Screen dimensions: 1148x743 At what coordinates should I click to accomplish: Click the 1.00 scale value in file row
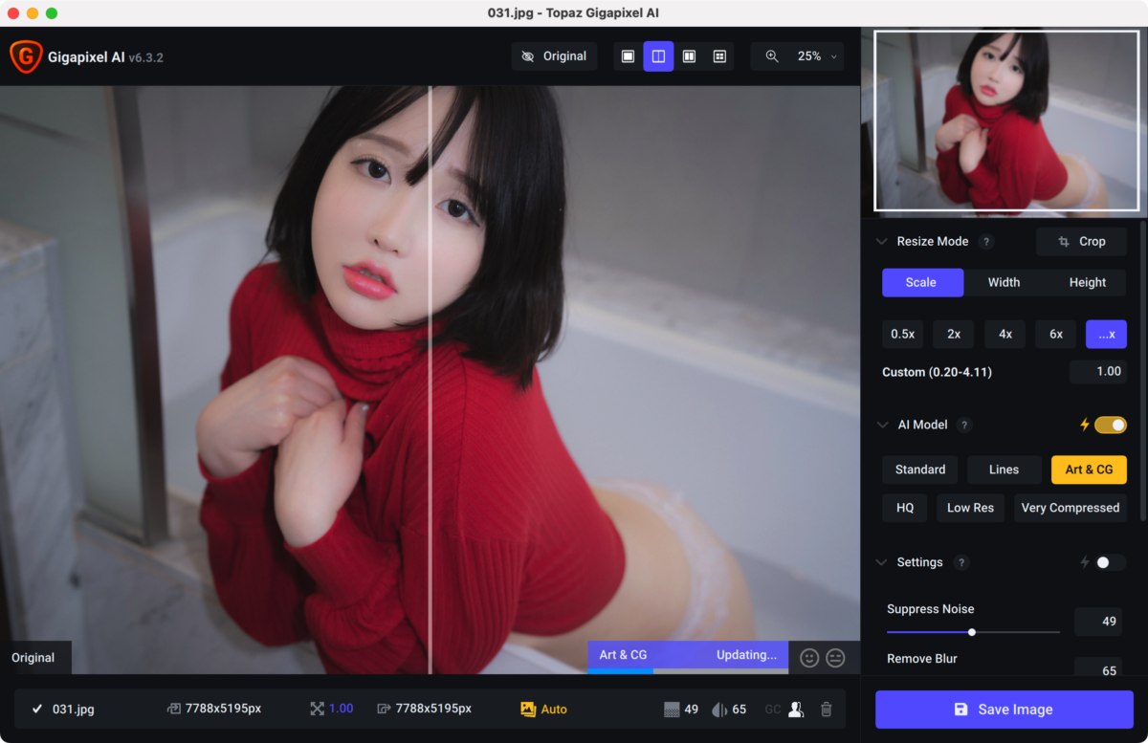tap(342, 709)
